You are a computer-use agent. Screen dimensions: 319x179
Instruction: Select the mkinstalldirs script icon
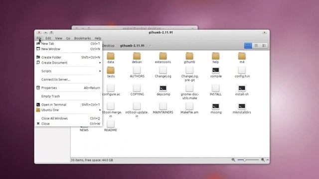tap(242, 106)
